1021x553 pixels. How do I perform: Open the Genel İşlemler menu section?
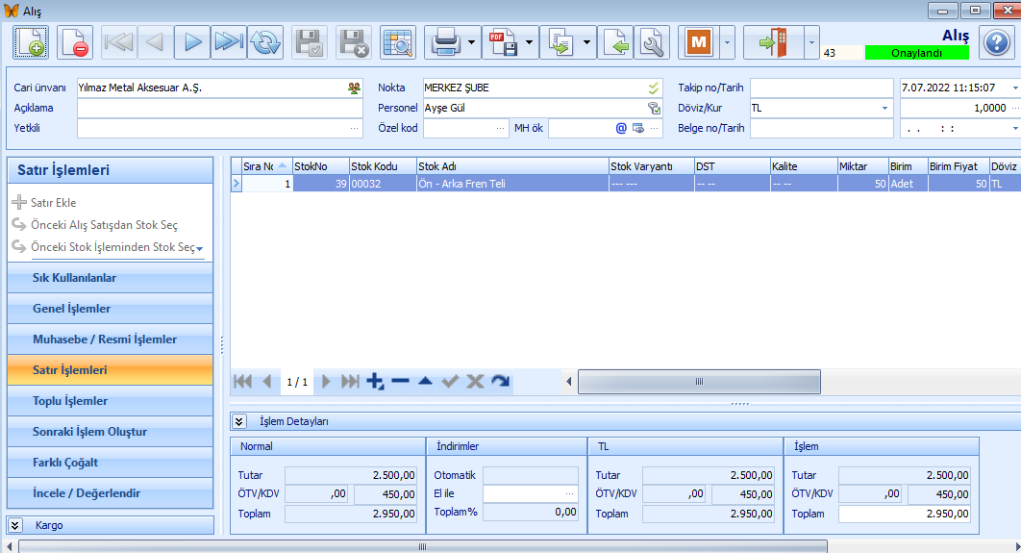[x=110, y=309]
